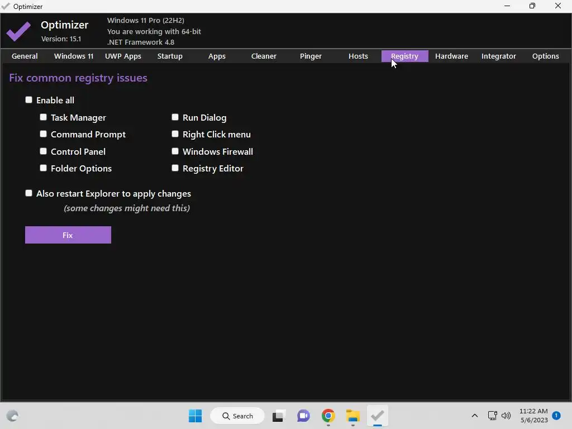The width and height of the screenshot is (572, 429).
Task: Restore down the Optimizer window
Action: 532,6
